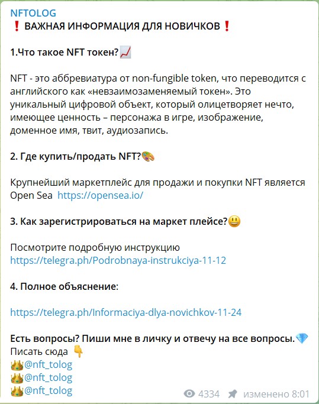Click the pinned message pin icon
319x404 pixels.
click(x=233, y=394)
